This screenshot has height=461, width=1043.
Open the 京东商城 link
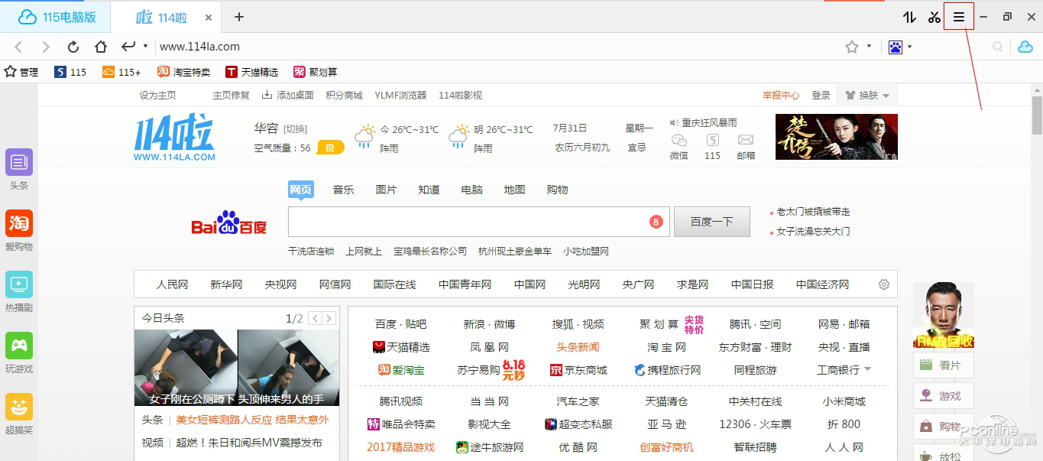click(578, 370)
